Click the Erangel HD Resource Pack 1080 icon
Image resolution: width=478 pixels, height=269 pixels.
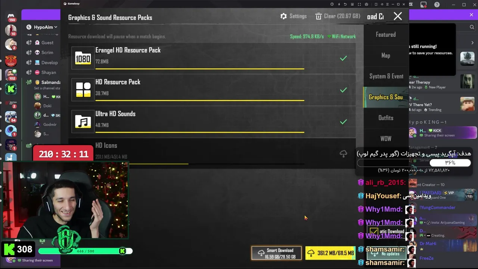click(83, 58)
